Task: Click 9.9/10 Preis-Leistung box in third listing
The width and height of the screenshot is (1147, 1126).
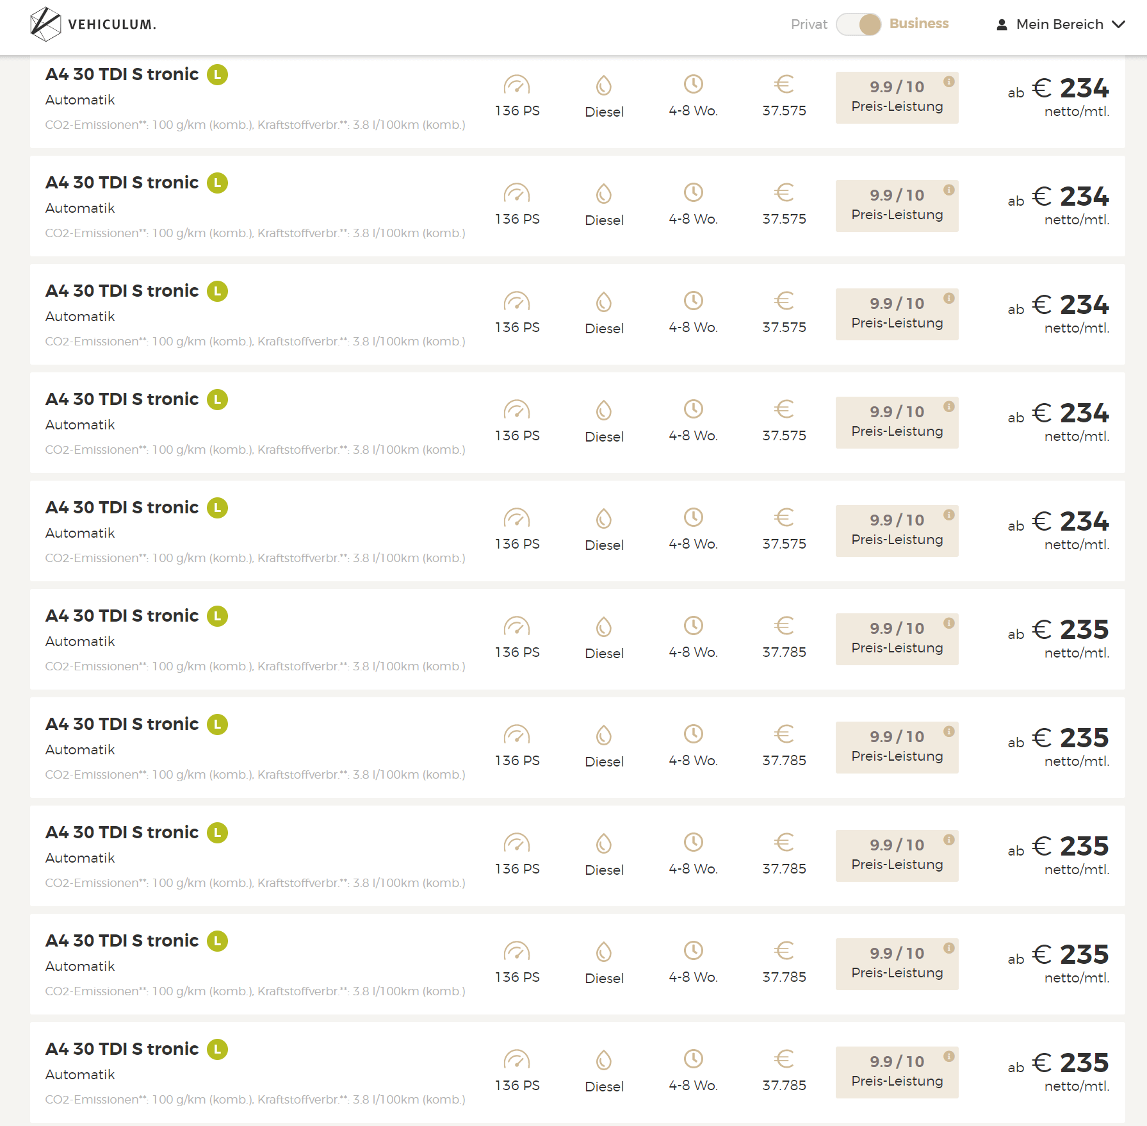Action: (x=897, y=314)
